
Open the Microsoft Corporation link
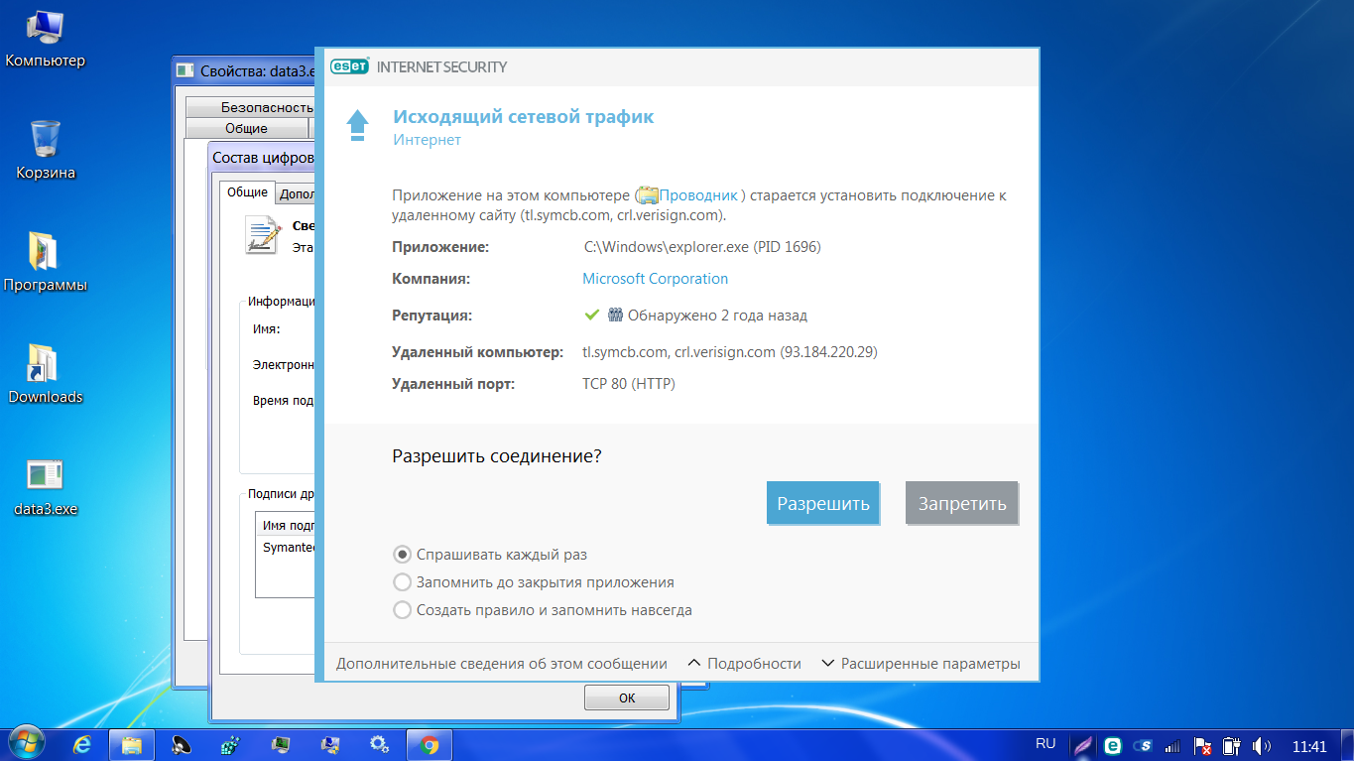[655, 279]
